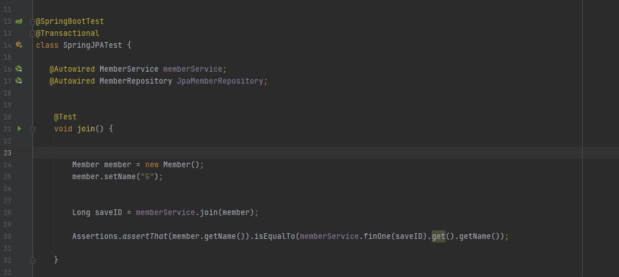Screen dimensions: 619x277
Task: Click line number 33 in the gutter
Action: click(7, 272)
